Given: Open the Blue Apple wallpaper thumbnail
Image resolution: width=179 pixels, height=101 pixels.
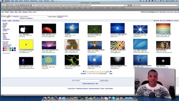Looking at the screenshot, I should point(95,60).
